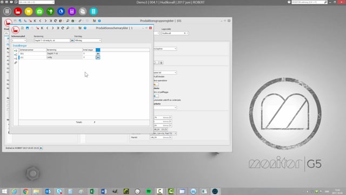This screenshot has height=195, width=346.
Task: Select the Ledig cell
Action: (x=64, y=57)
